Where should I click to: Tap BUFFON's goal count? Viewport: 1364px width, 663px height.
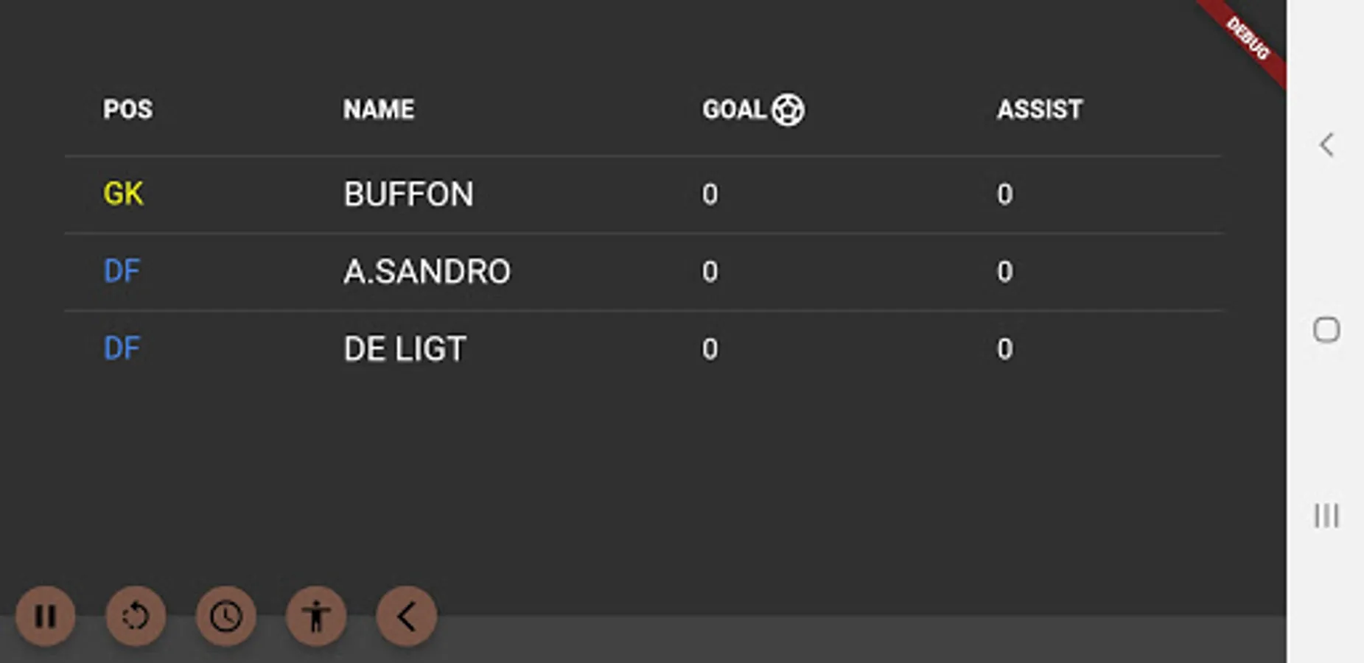[710, 194]
